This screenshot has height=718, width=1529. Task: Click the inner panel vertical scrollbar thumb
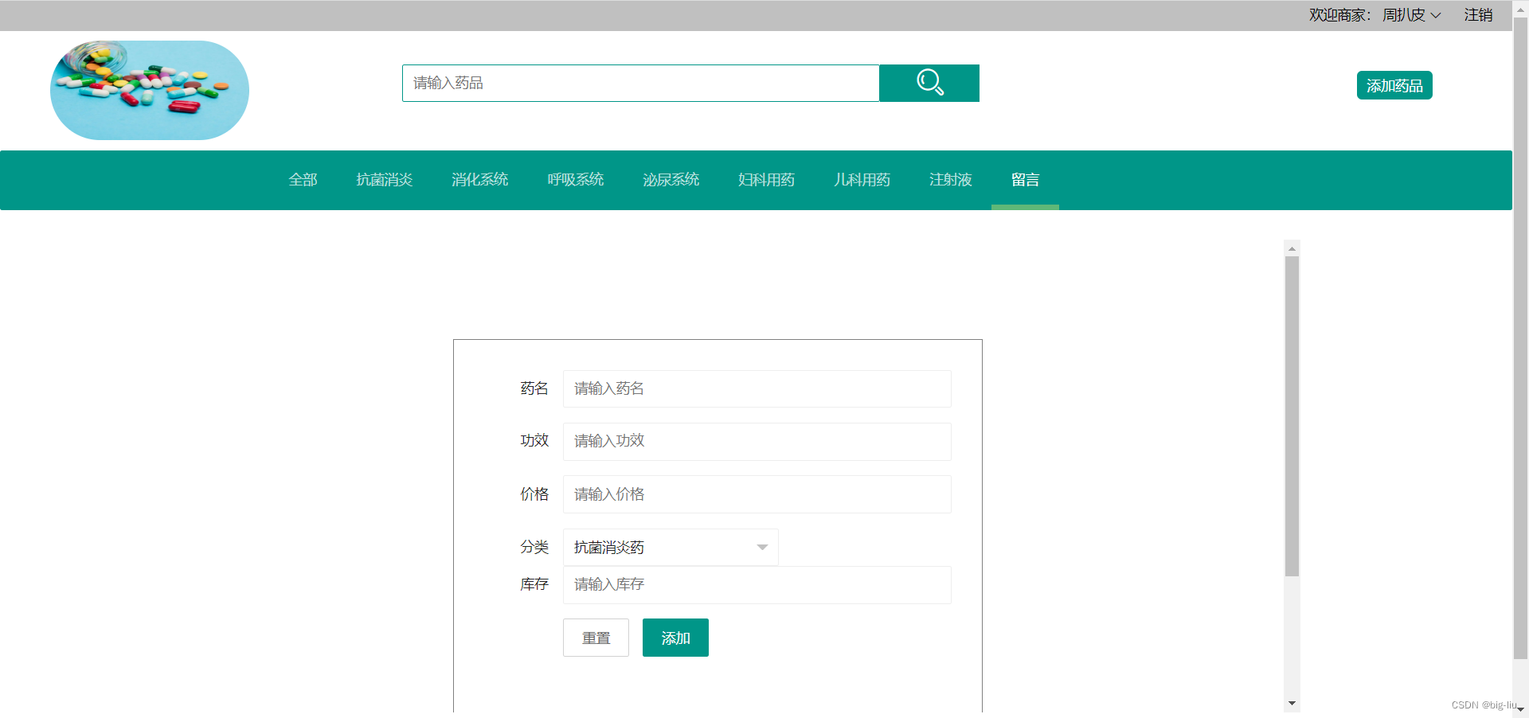pyautogui.click(x=1292, y=416)
